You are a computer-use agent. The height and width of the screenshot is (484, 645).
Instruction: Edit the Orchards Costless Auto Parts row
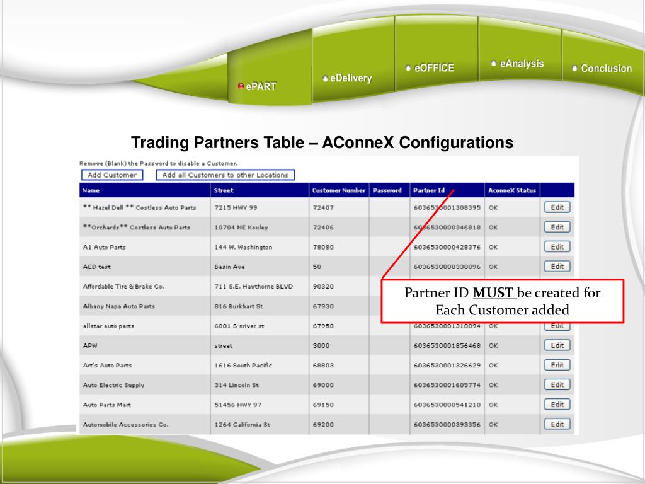click(x=557, y=227)
